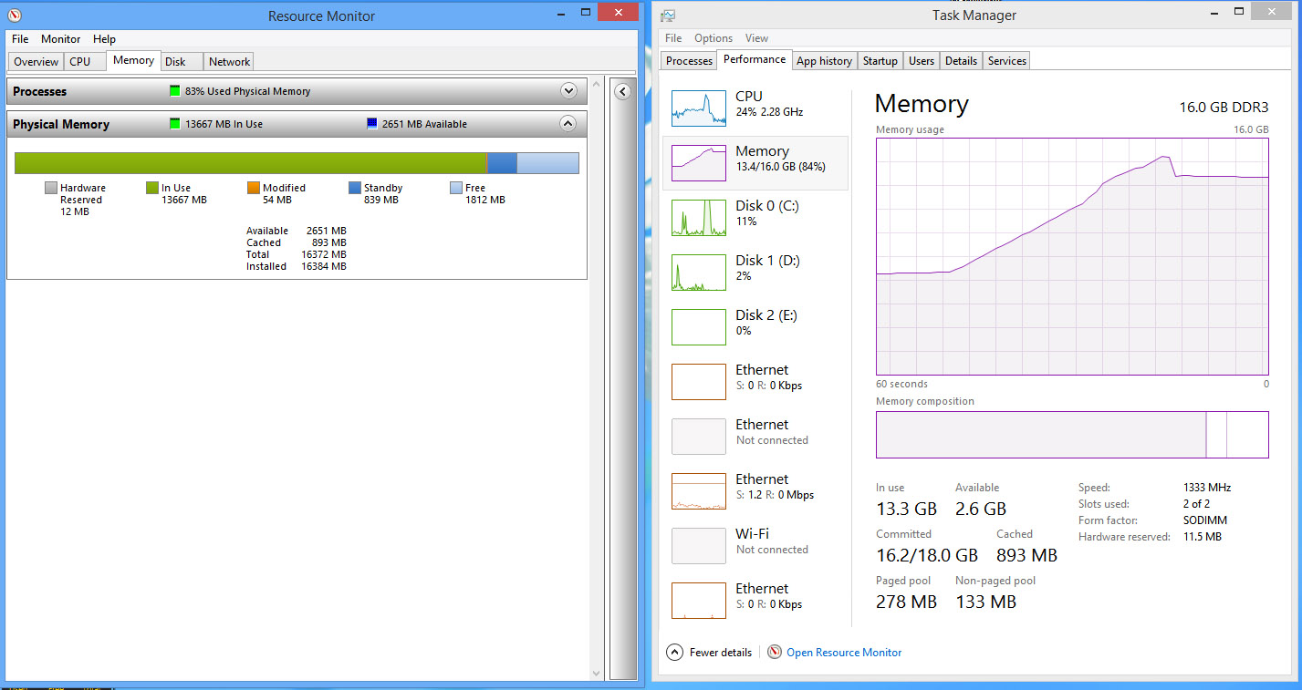
Task: Switch to the Processes tab in Task Manager
Action: coord(689,61)
